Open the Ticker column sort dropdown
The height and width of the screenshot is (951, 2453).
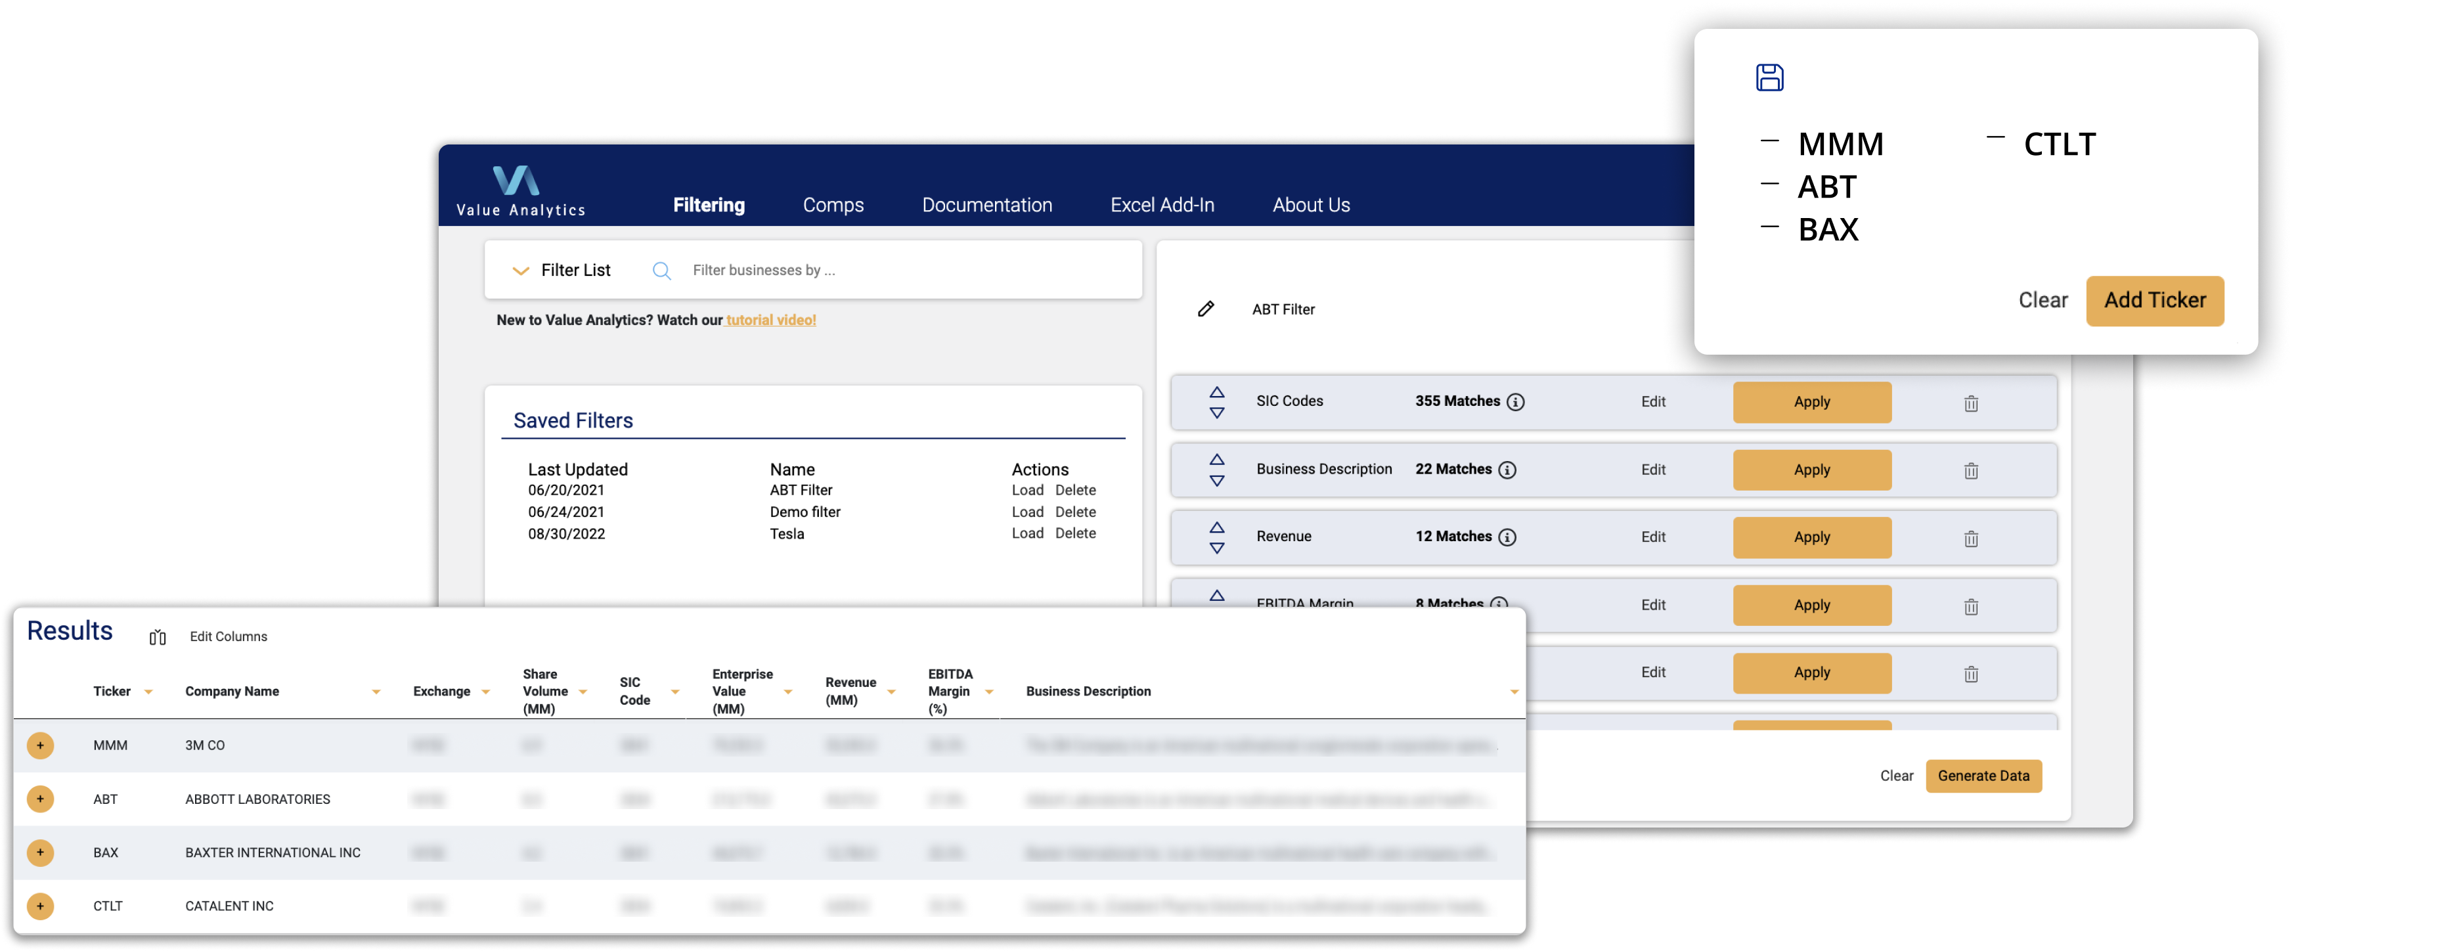click(x=148, y=692)
